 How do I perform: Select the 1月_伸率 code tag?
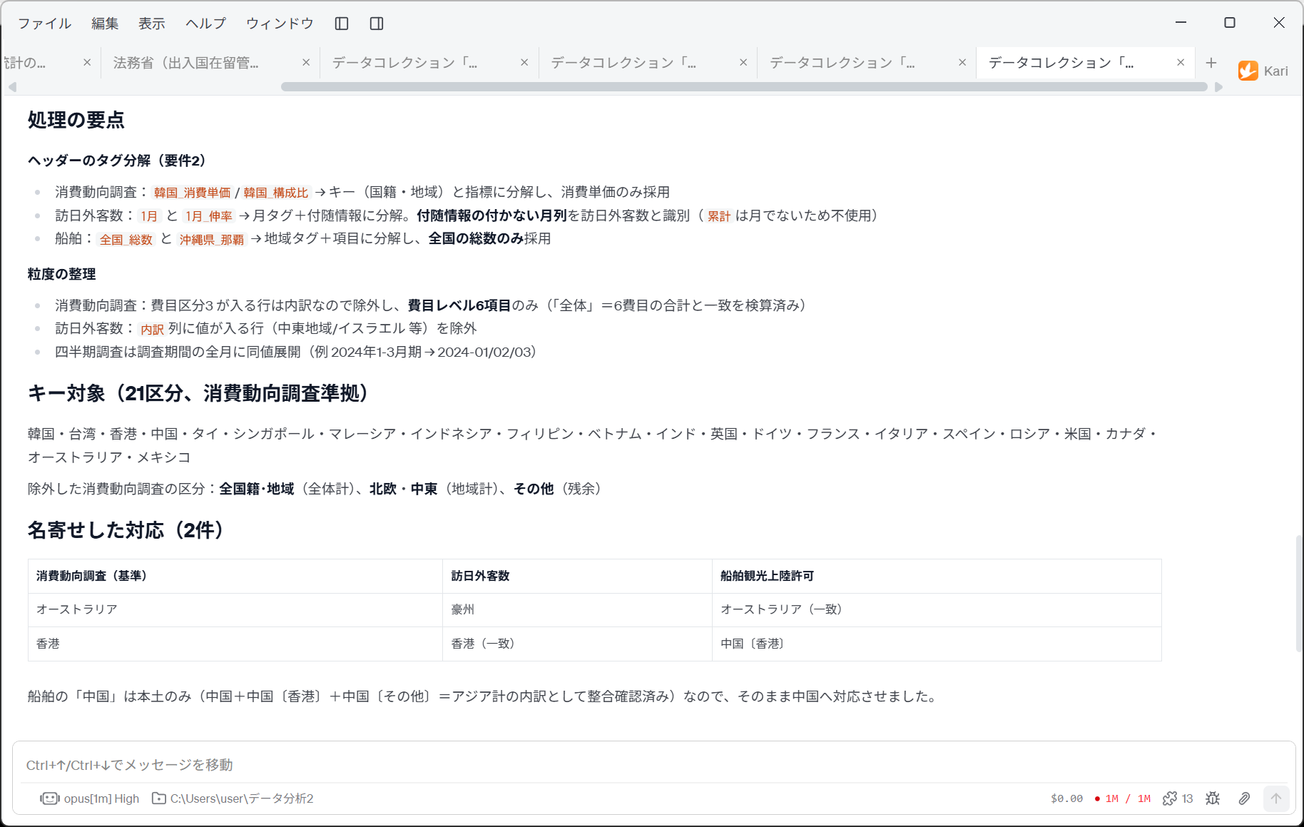[209, 216]
